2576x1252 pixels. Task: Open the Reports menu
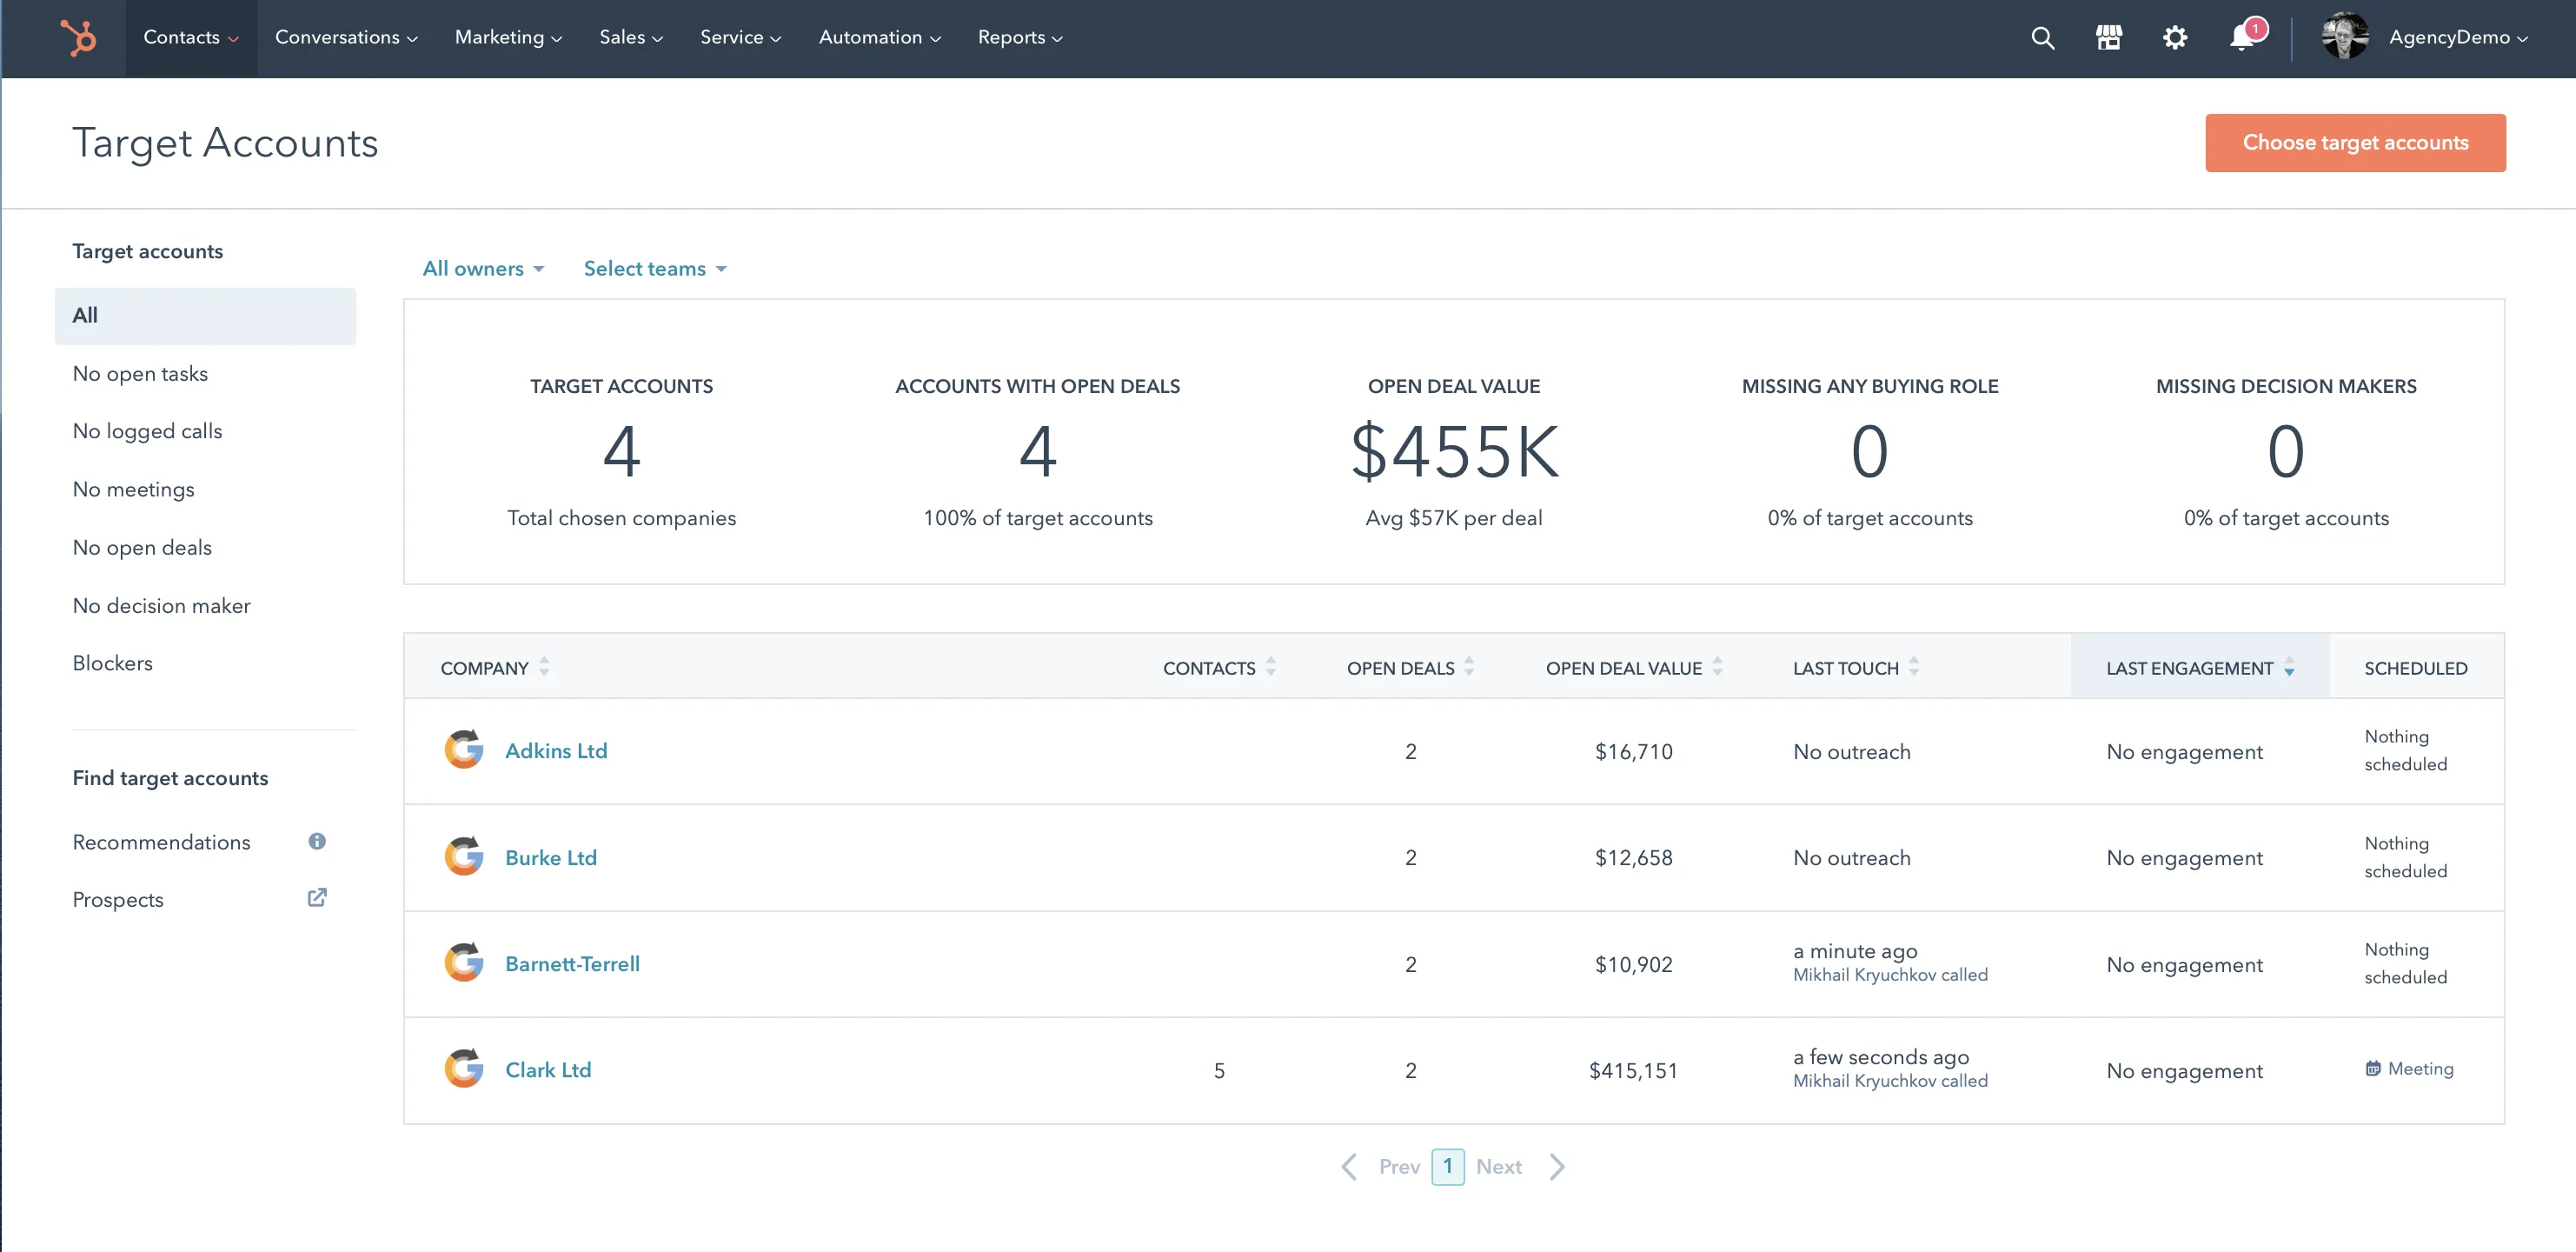point(1019,38)
